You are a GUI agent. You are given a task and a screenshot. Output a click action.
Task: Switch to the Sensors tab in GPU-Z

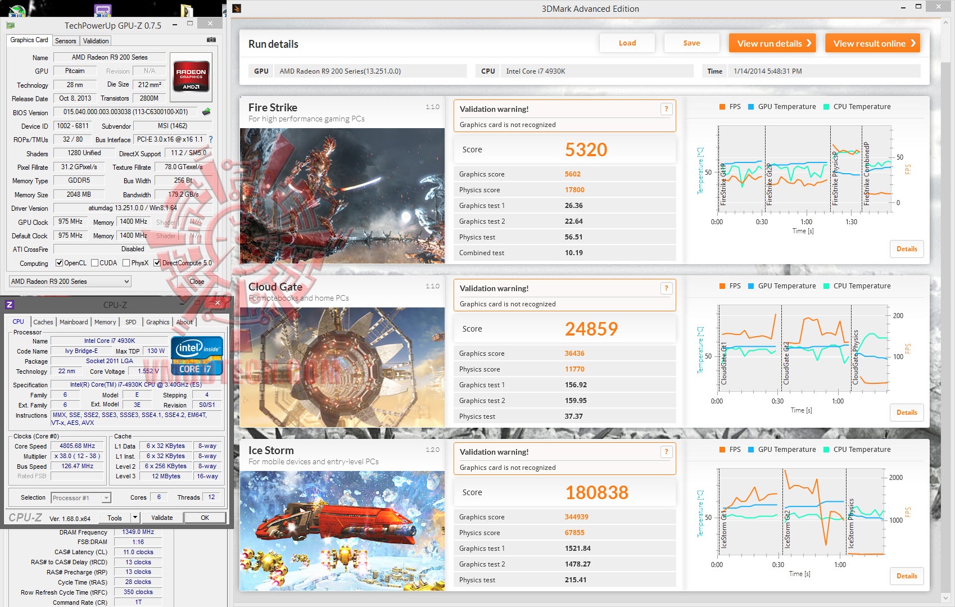[x=65, y=41]
